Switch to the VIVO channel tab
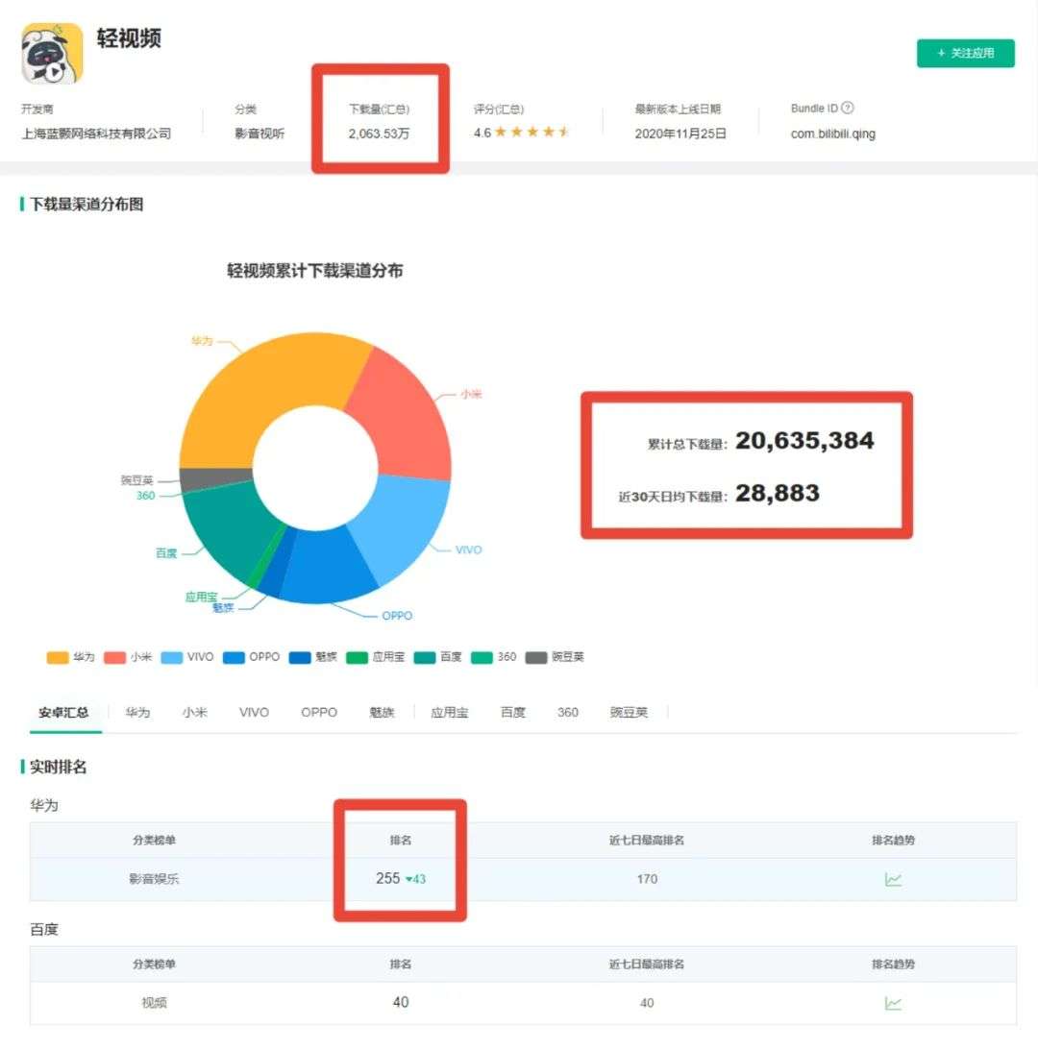This screenshot has height=1050, width=1038. 254,713
